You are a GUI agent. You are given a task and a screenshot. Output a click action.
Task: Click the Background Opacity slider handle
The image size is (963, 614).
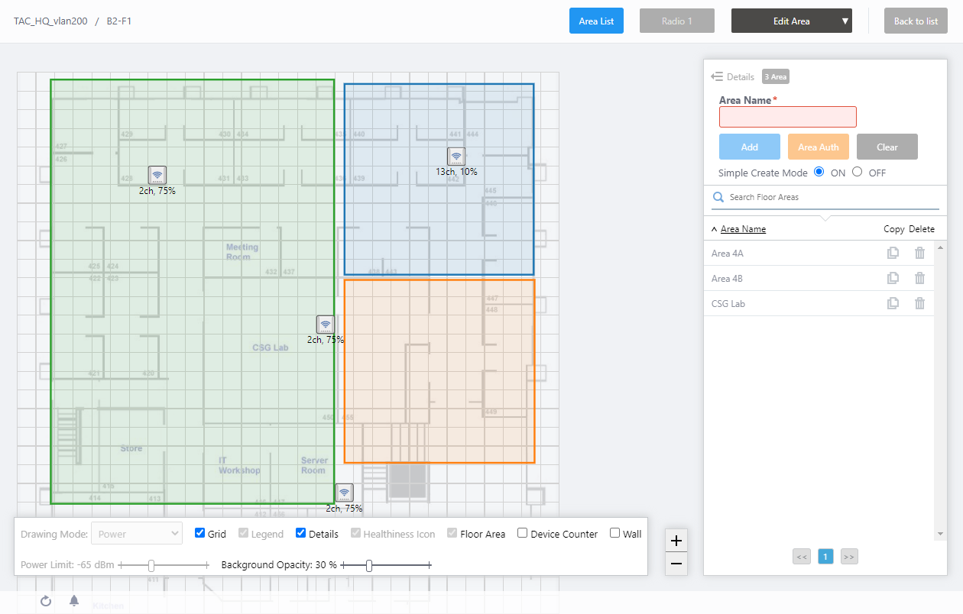(x=369, y=566)
